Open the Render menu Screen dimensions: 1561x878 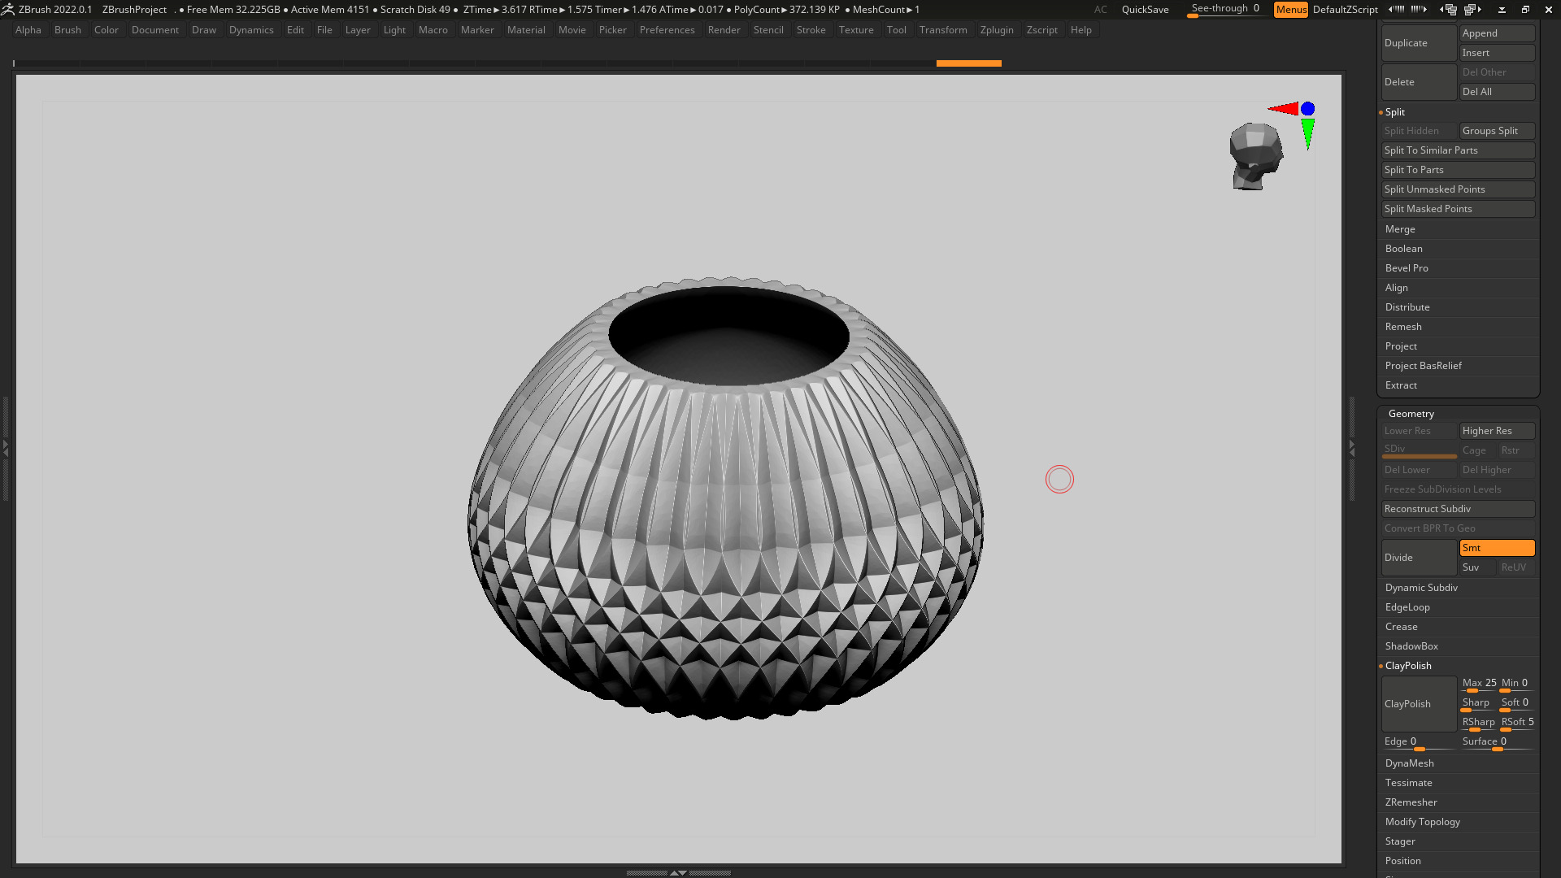(x=724, y=30)
